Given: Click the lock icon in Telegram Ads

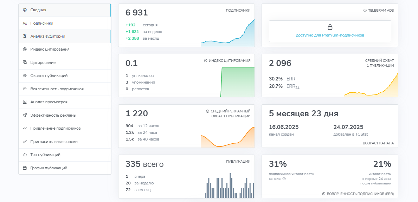Looking at the screenshot, I should (330, 27).
